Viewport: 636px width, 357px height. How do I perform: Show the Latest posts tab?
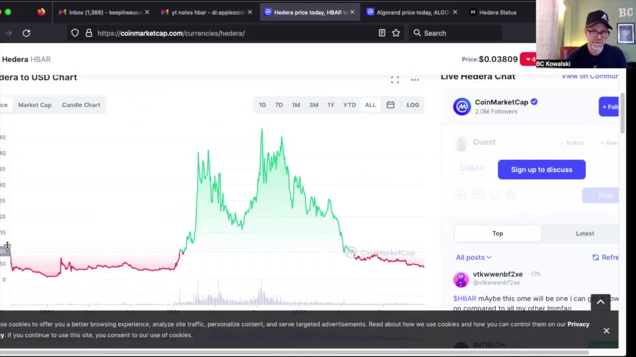585,233
